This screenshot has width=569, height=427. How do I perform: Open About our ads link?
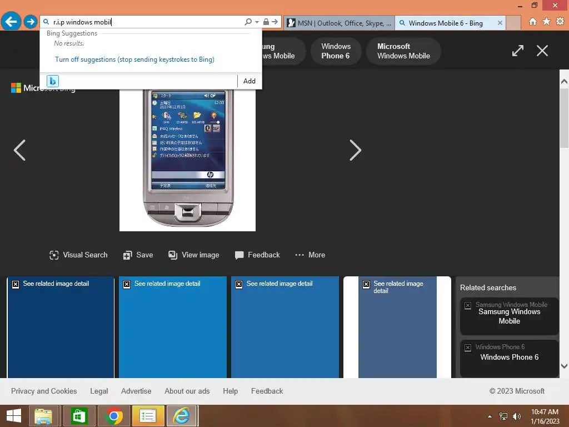187,391
